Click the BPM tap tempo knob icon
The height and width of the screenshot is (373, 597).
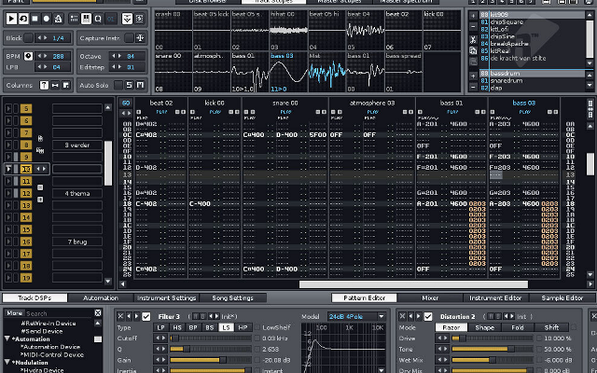(x=29, y=56)
